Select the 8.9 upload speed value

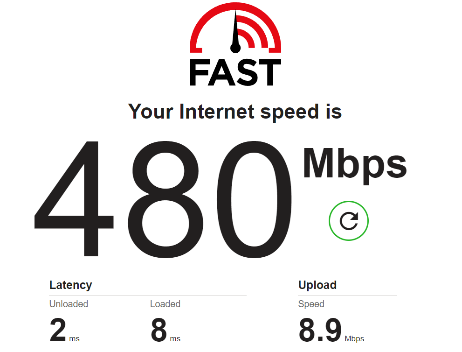point(320,330)
